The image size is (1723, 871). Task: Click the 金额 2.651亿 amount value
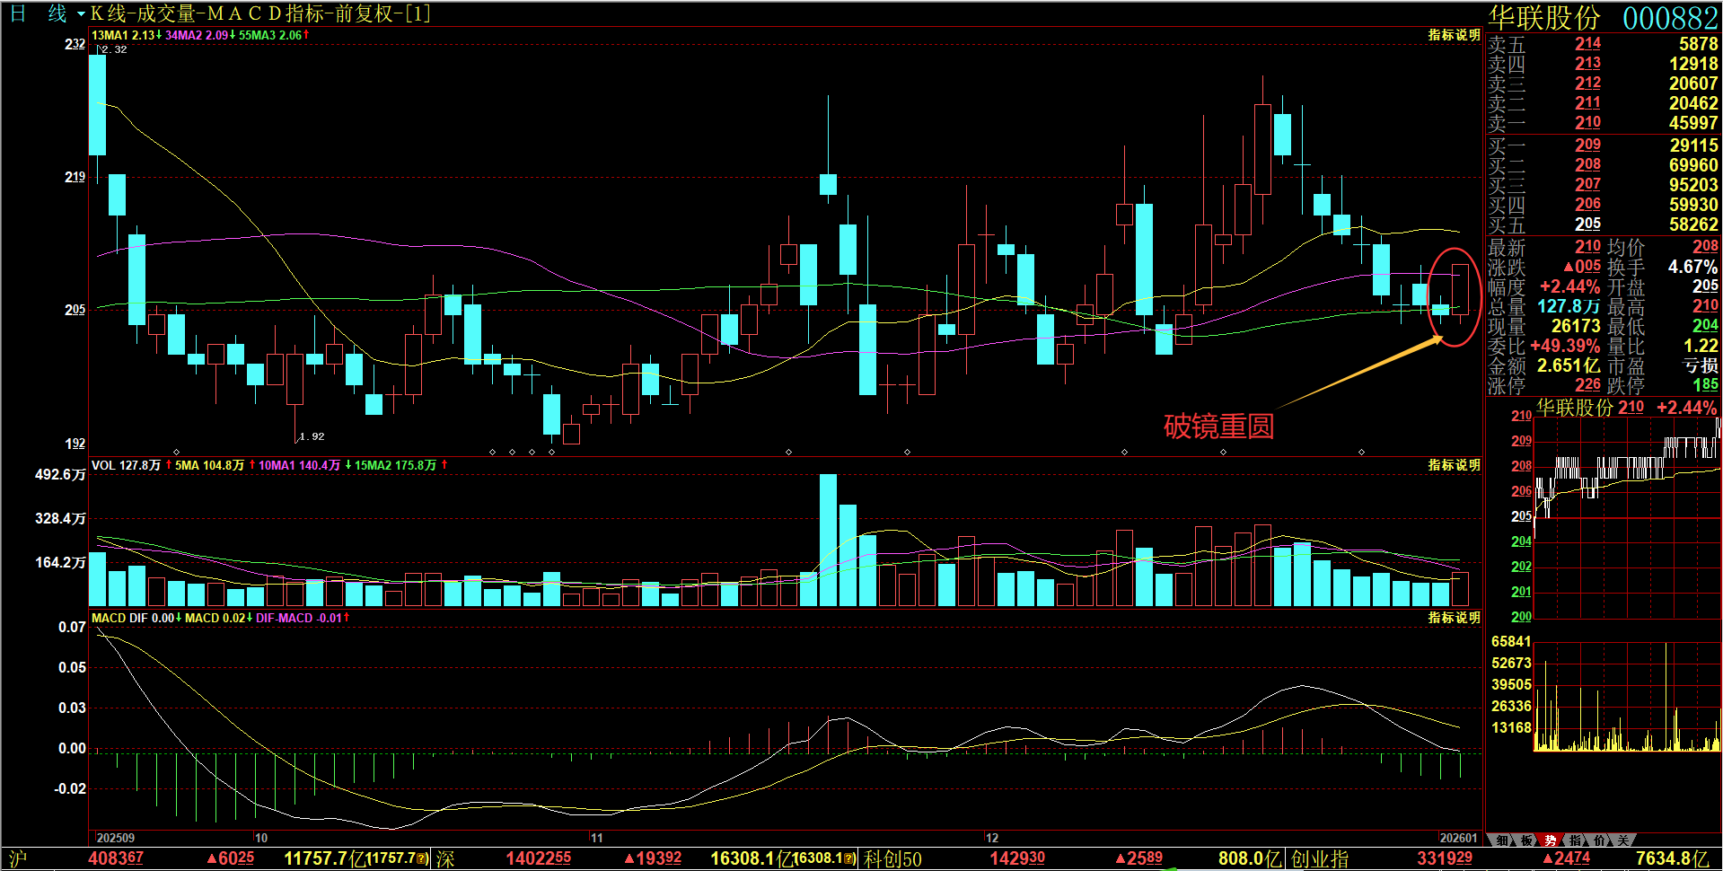1569,365
